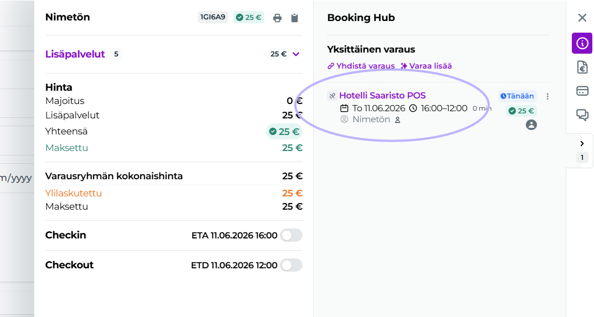Click the ETA 11.06.2026 16:00 text
The width and height of the screenshot is (594, 317).
(x=234, y=235)
